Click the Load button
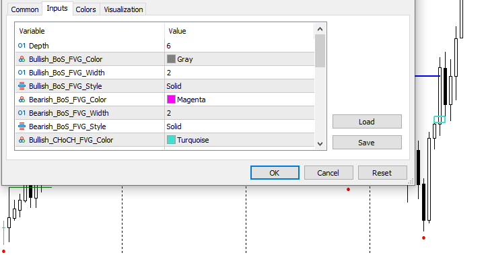This screenshot has width=486, height=255. (x=367, y=122)
